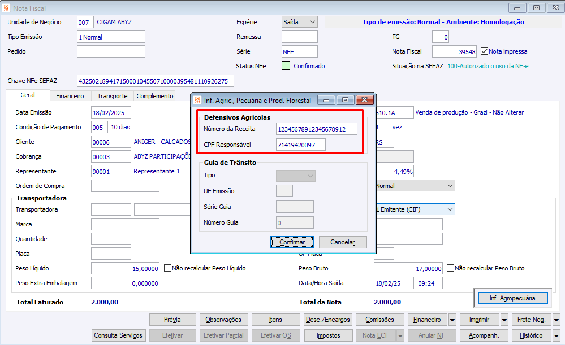
Task: Click the Marca input field
Action: tap(125, 224)
